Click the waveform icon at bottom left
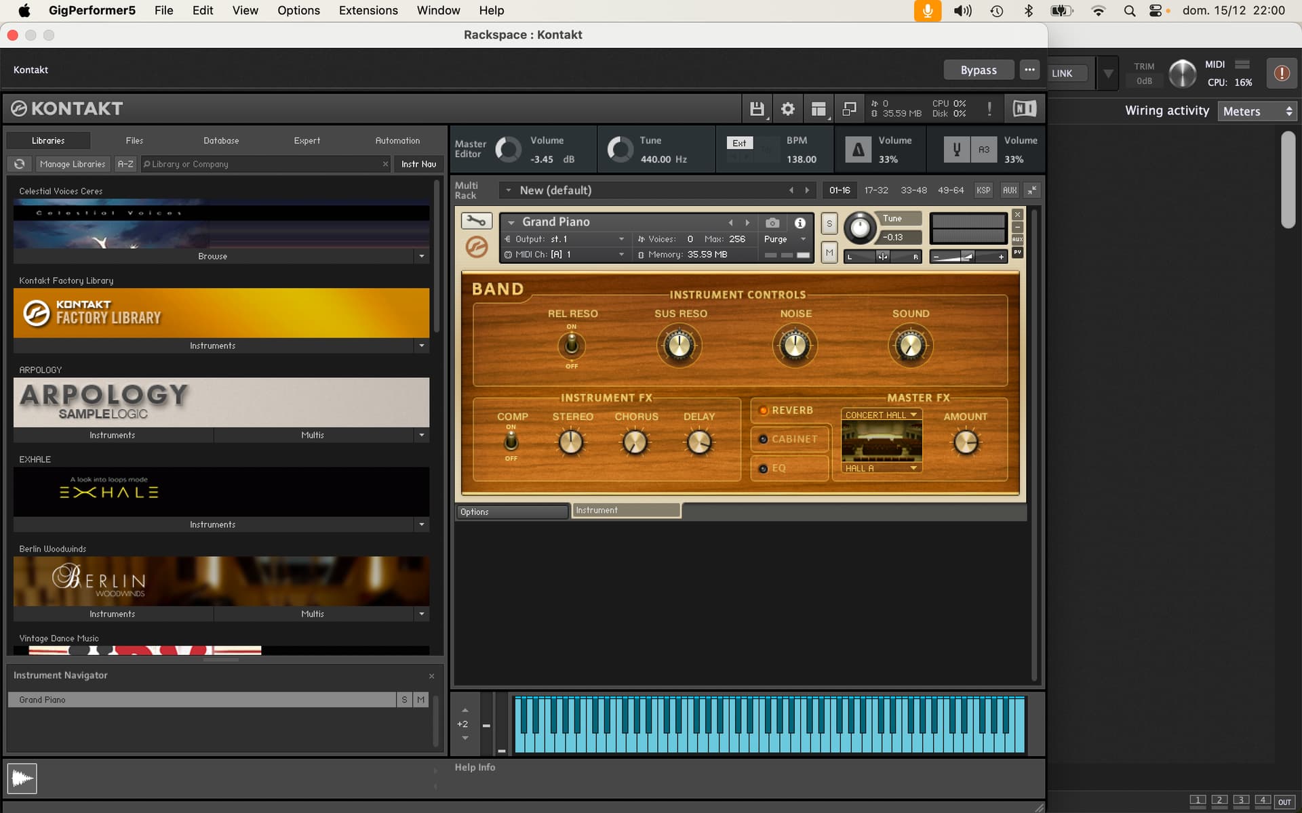The width and height of the screenshot is (1302, 813). coord(22,778)
